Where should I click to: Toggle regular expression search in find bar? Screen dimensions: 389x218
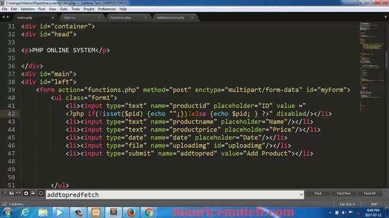coord(4,193)
